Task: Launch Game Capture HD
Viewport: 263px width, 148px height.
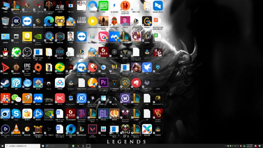Action: pos(5,129)
